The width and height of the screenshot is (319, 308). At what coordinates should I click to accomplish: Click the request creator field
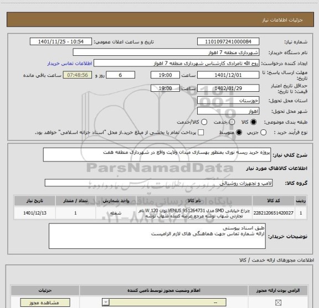point(176,63)
